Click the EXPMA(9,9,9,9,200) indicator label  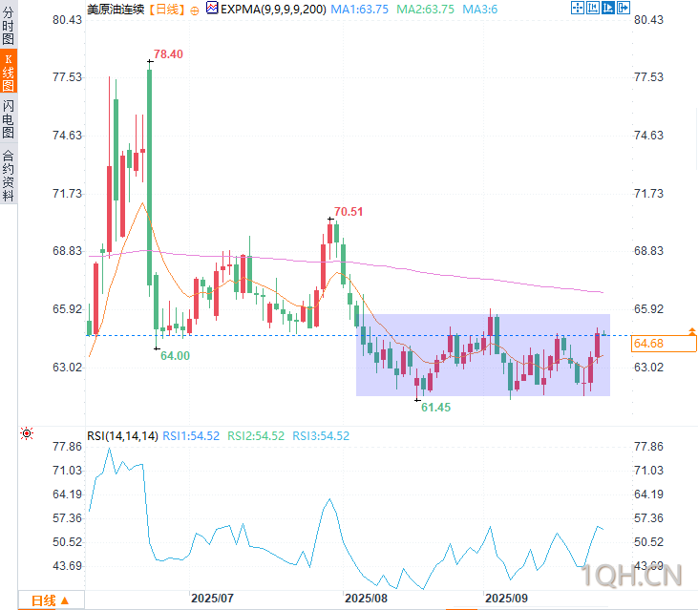[273, 10]
